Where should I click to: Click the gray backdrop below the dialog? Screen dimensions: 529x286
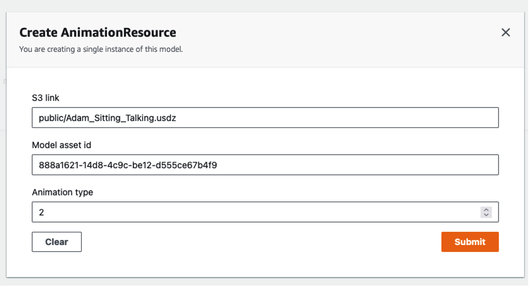click(264, 282)
